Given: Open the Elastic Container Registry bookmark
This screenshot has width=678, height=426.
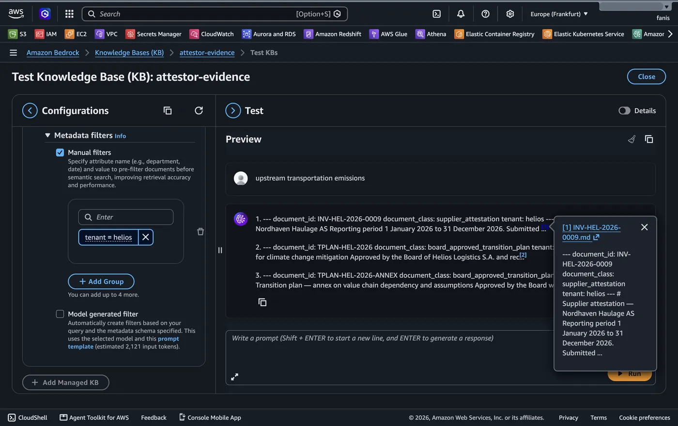Looking at the screenshot, I should 494,34.
